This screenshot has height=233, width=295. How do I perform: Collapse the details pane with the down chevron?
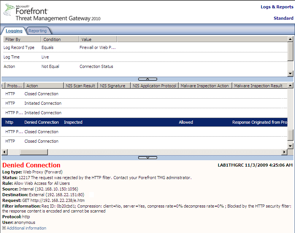point(147,158)
